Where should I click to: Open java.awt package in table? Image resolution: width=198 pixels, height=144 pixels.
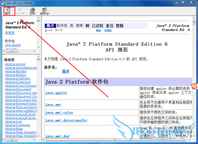[x=53, y=105]
